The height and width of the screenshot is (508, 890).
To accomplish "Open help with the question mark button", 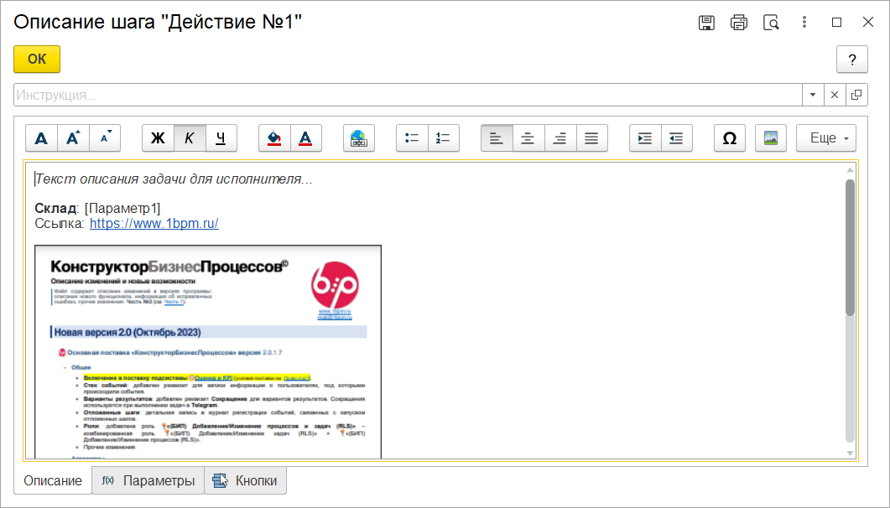I will 852,59.
